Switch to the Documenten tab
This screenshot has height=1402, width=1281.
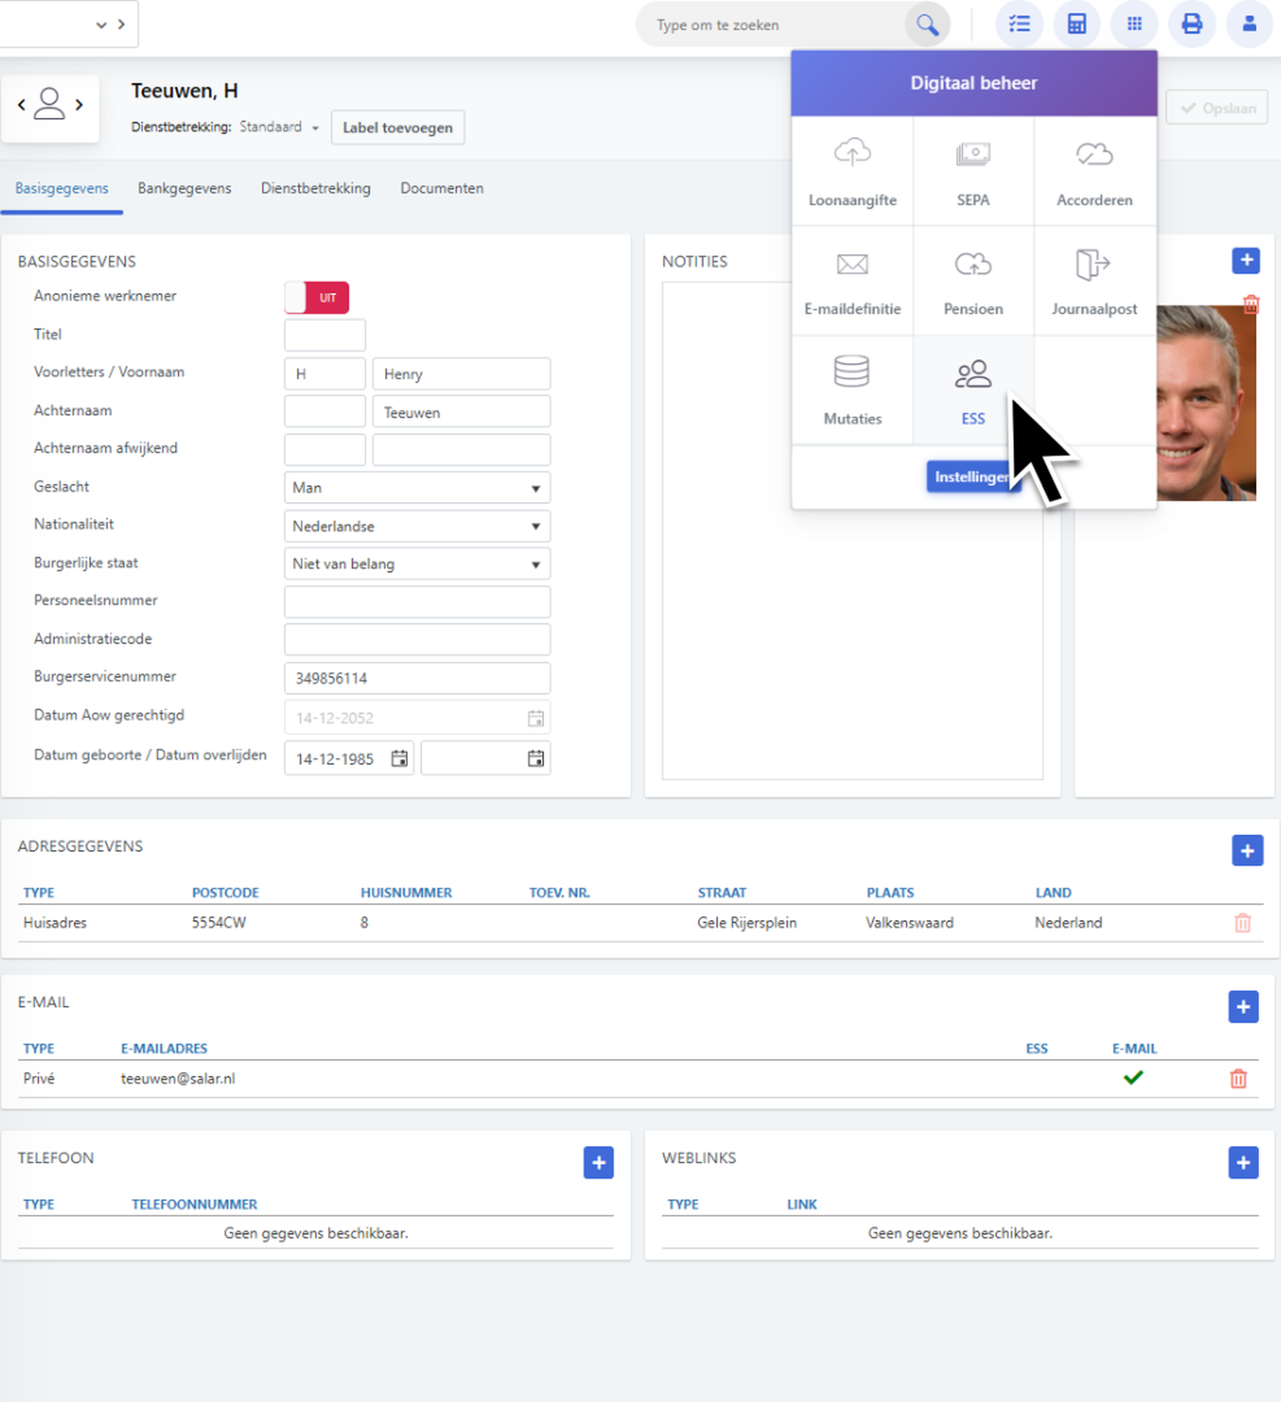coord(442,189)
